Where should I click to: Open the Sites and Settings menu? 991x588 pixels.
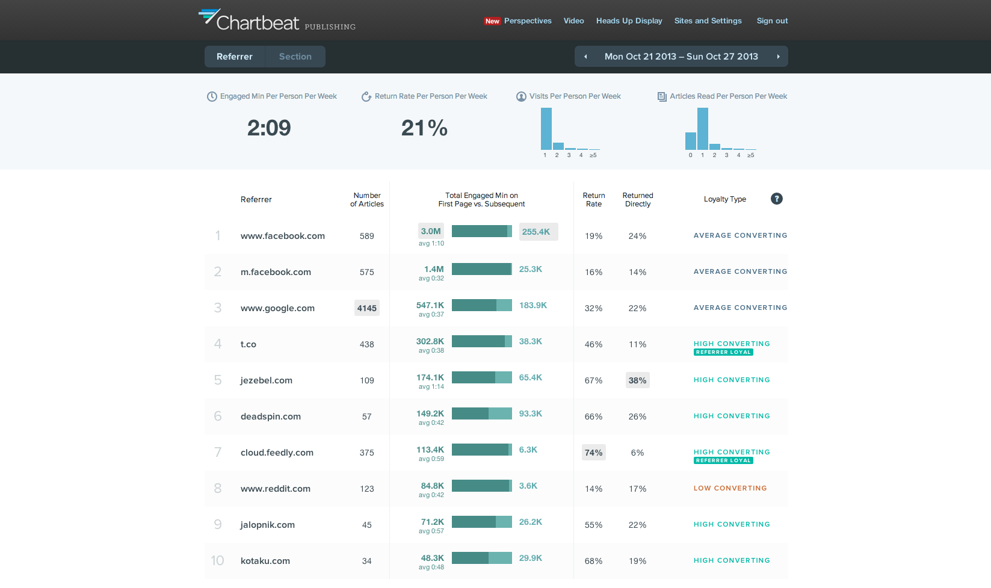click(708, 20)
